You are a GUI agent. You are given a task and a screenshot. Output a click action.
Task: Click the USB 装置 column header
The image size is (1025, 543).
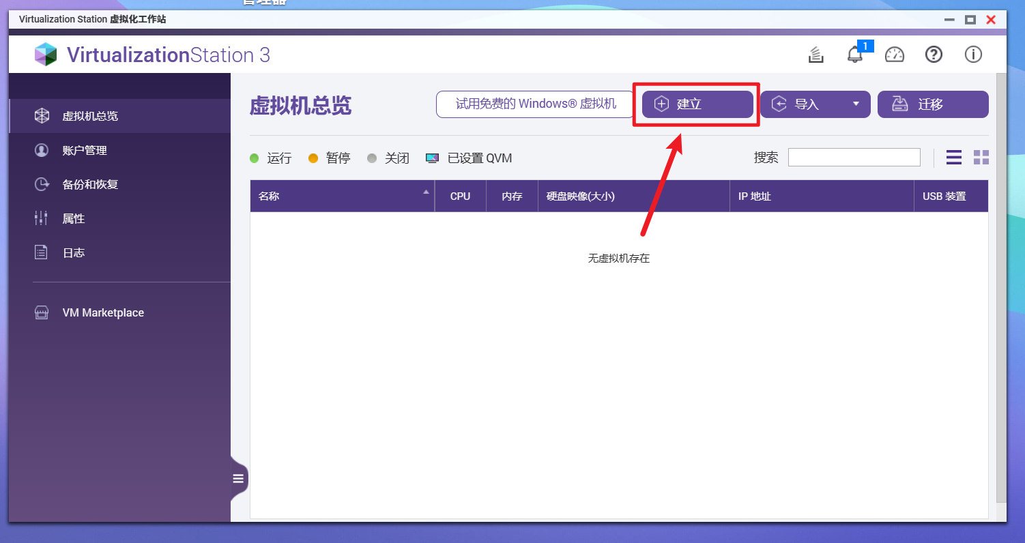point(951,196)
